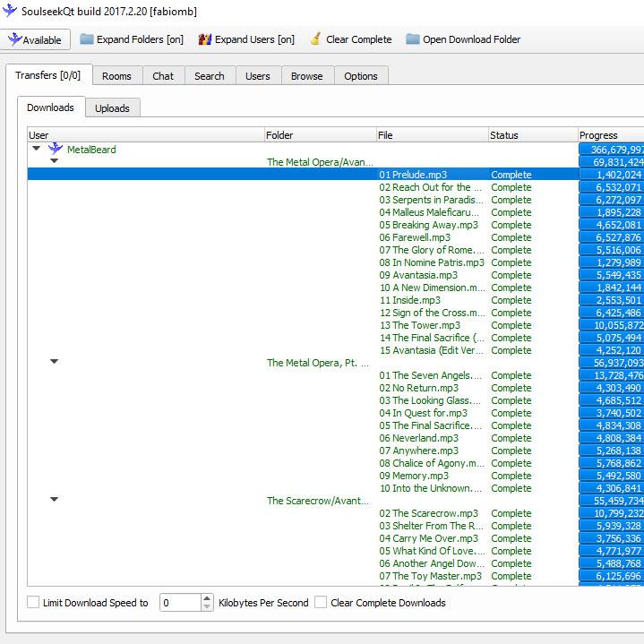Select 06 Farewell.mp3
The image size is (644, 644).
415,237
